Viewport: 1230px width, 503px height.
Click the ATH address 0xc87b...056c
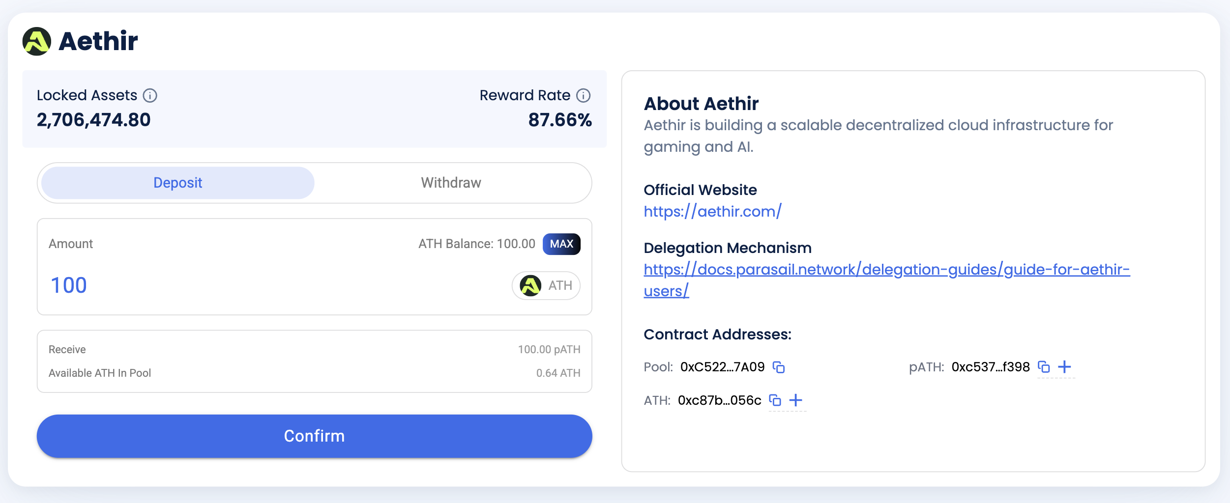coord(720,400)
